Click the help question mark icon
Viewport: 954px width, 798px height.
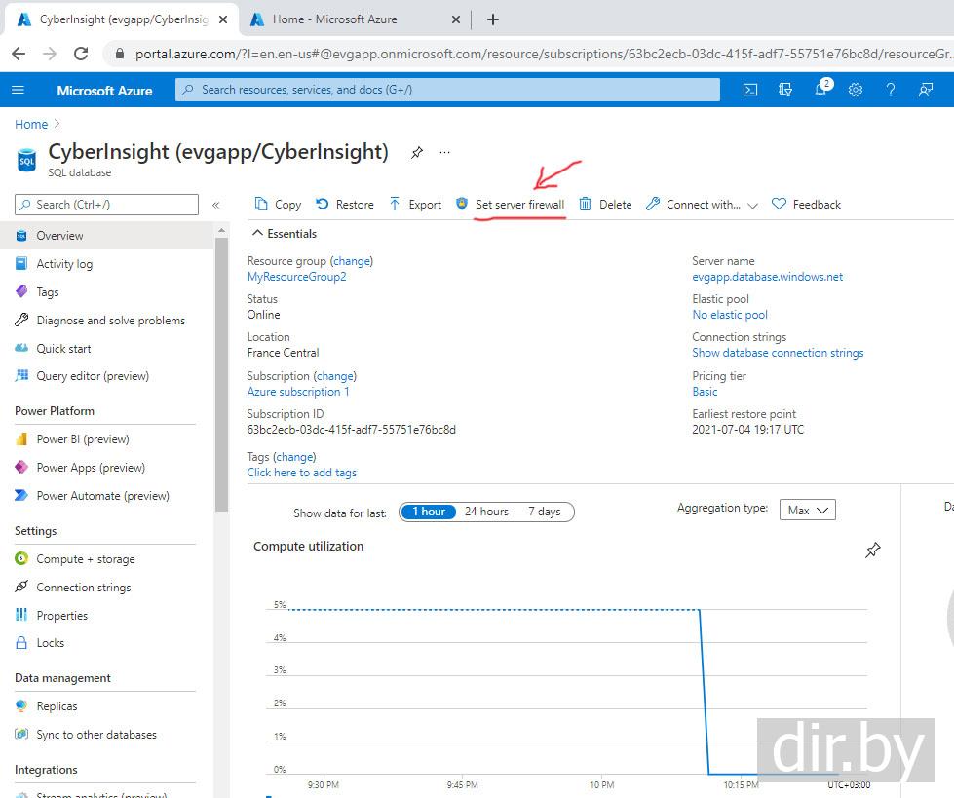[x=891, y=90]
